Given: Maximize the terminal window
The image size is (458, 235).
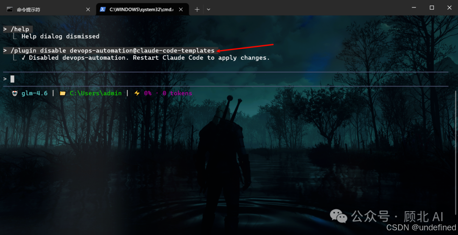Looking at the screenshot, I should [432, 8].
